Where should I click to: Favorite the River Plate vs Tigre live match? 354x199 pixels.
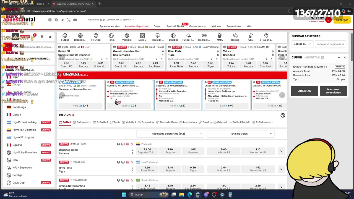coord(132,162)
